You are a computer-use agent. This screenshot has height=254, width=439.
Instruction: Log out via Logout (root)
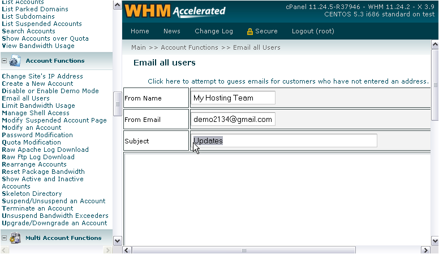coord(313,31)
